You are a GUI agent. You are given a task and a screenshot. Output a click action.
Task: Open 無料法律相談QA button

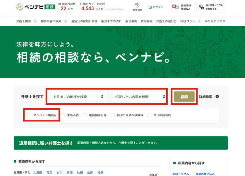pos(182,7)
